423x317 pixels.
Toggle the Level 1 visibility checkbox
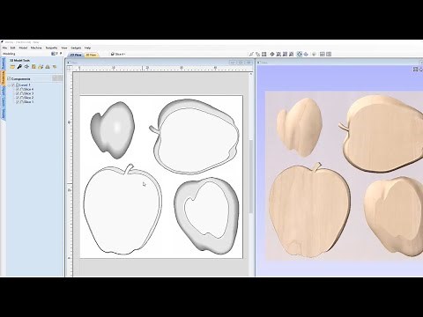13,85
